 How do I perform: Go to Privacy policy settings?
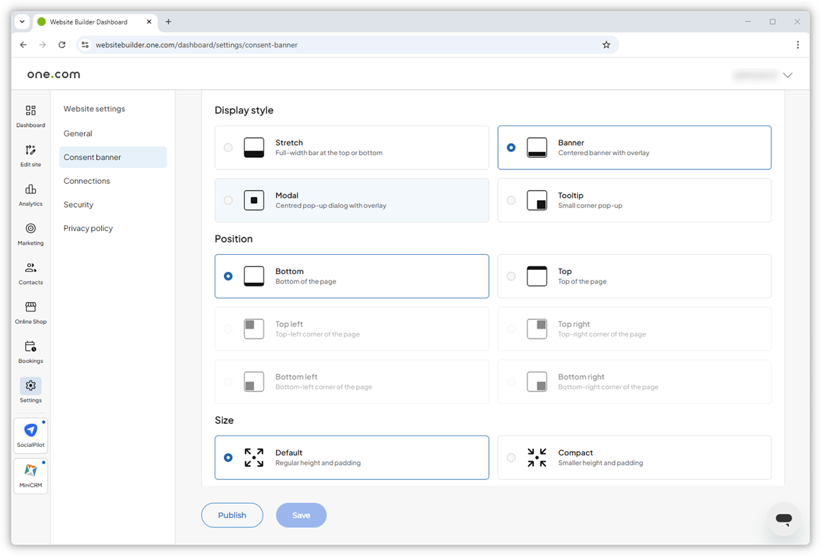(88, 228)
